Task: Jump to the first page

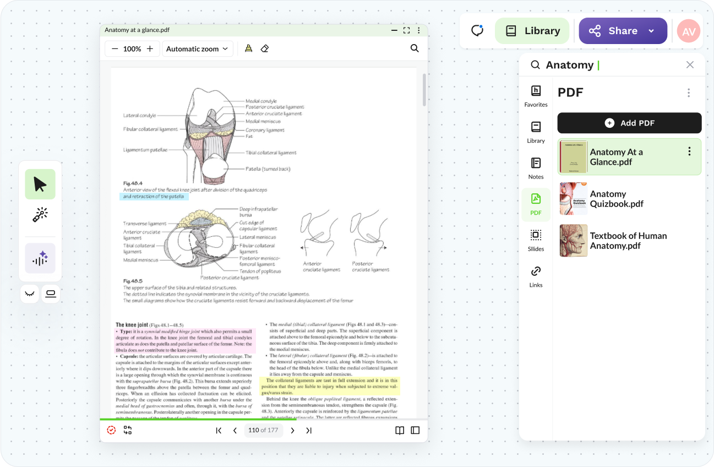Action: 219,431
